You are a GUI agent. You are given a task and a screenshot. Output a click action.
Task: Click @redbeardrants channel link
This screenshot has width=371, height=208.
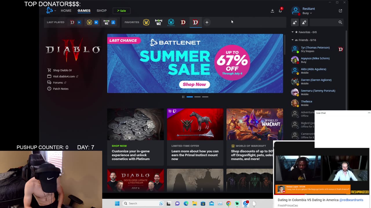coord(351,200)
